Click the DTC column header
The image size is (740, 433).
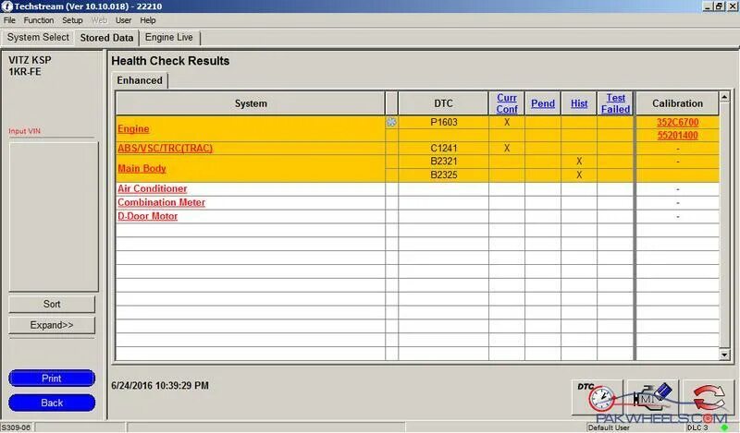point(443,103)
